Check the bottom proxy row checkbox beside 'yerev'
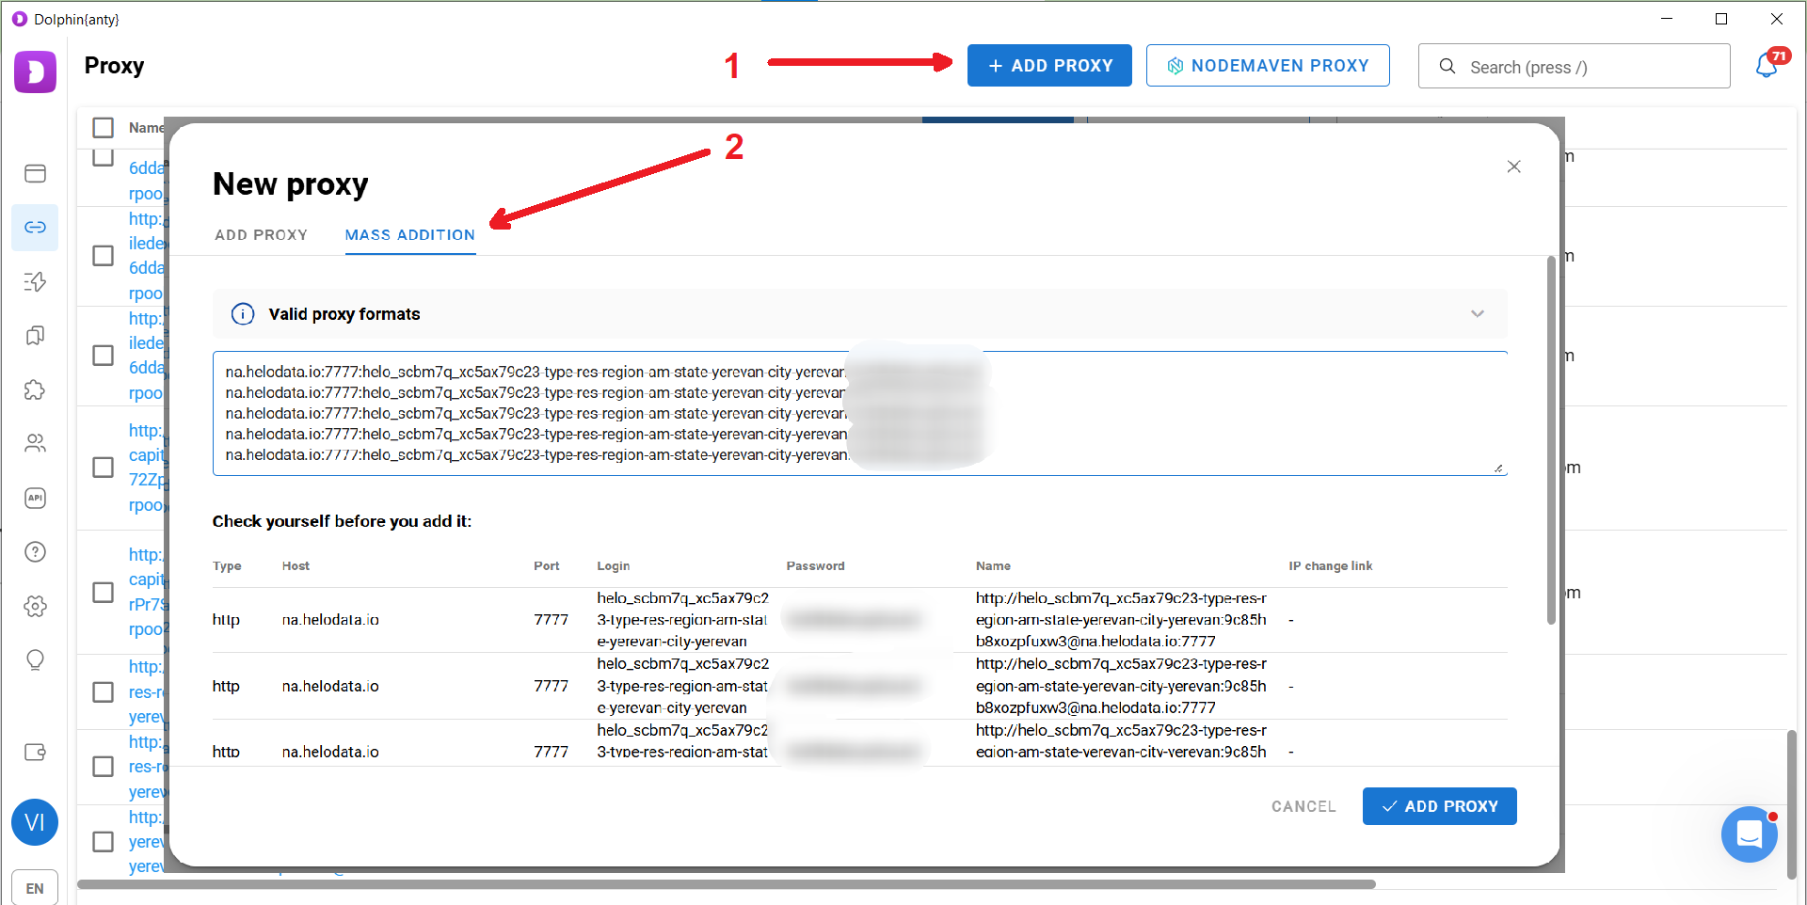The height and width of the screenshot is (905, 1807). (104, 841)
